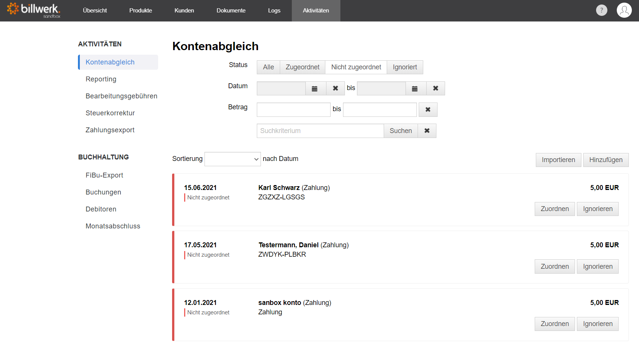Image resolution: width=639 pixels, height=343 pixels.
Task: Open Kunden in top navigation
Action: 184,11
